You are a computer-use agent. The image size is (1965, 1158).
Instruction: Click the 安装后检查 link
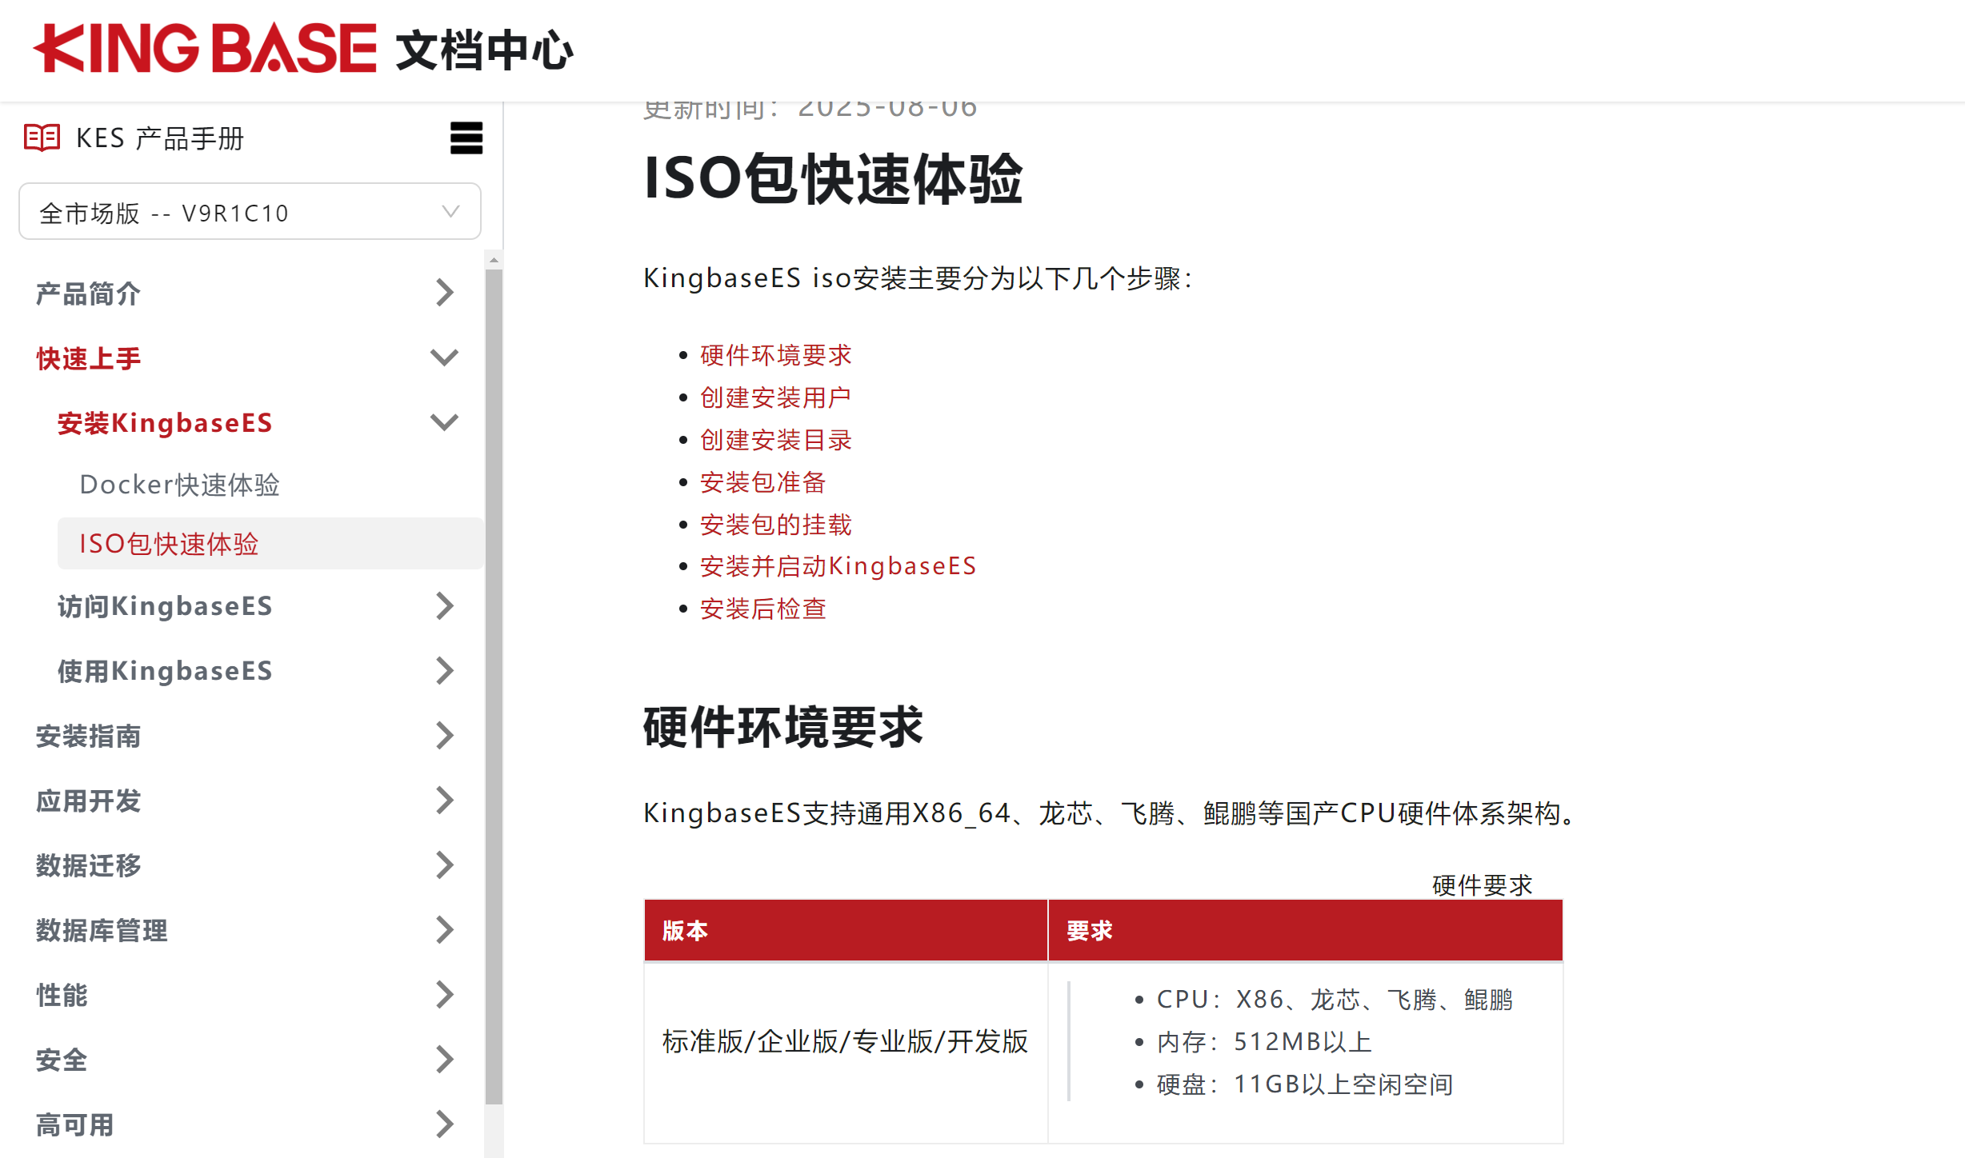(x=762, y=609)
